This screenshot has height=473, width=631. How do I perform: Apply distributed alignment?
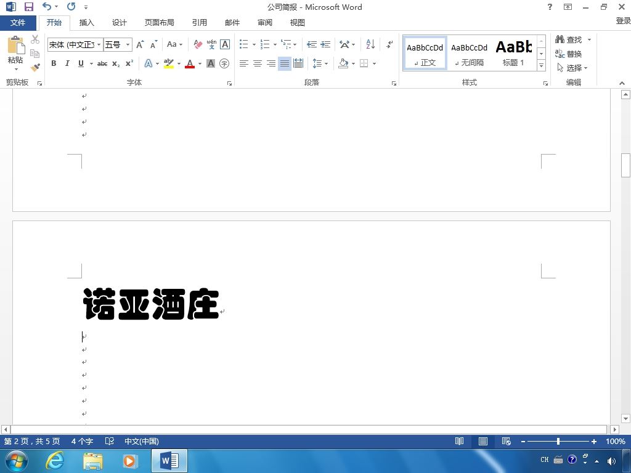(298, 63)
